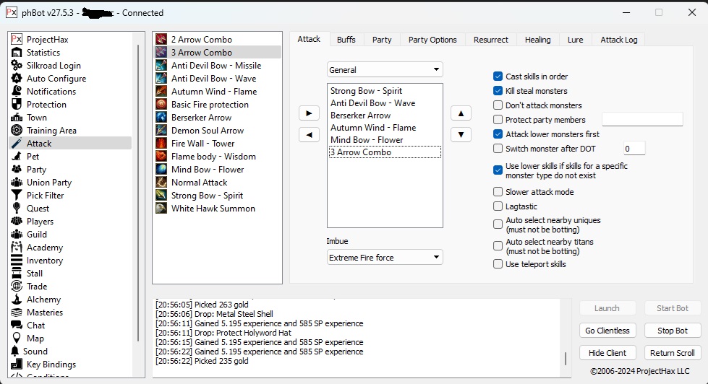Open the Attack Log tab
Image resolution: width=708 pixels, height=384 pixels.
tap(618, 40)
